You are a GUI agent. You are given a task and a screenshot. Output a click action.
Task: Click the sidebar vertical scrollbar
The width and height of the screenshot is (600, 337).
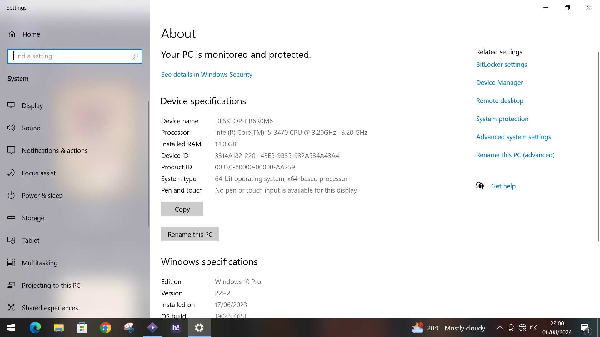(148, 164)
